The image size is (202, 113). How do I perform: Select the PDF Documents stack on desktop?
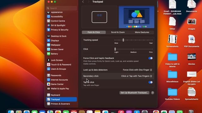192,41
